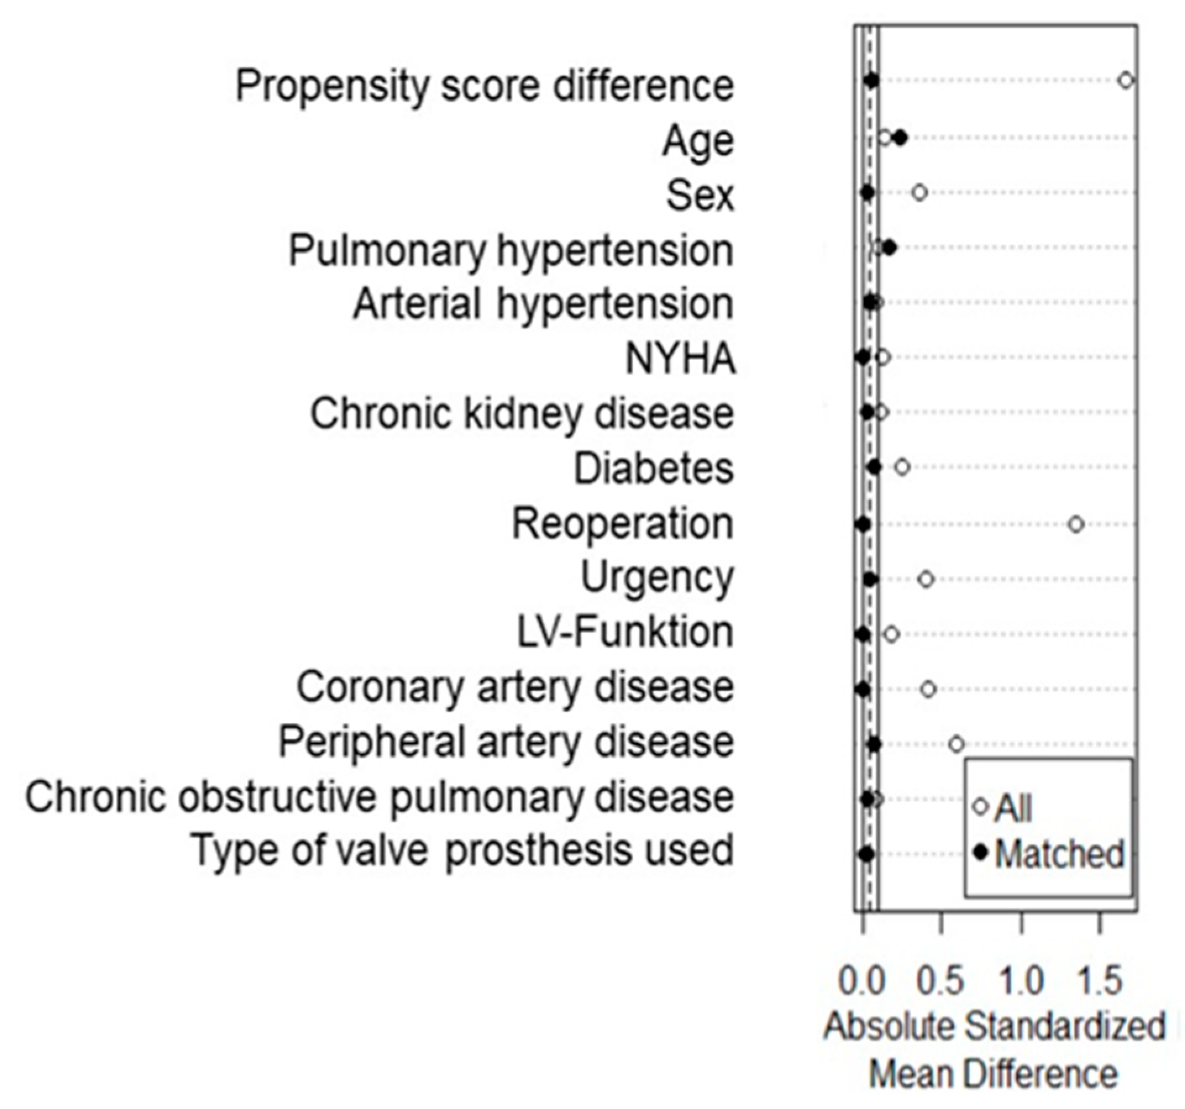Click the open circle for Peripheral artery disease
This screenshot has width=1185, height=1109.
(957, 744)
